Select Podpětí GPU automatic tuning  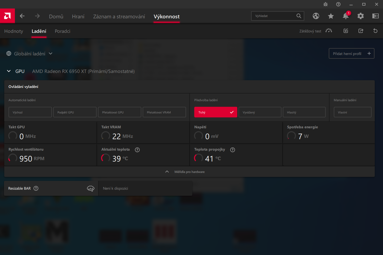point(75,112)
